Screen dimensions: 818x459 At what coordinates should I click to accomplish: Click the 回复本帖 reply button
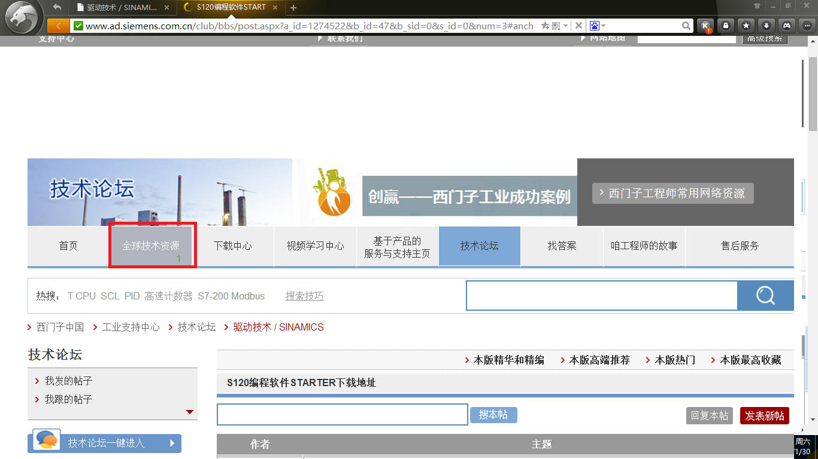pos(710,415)
